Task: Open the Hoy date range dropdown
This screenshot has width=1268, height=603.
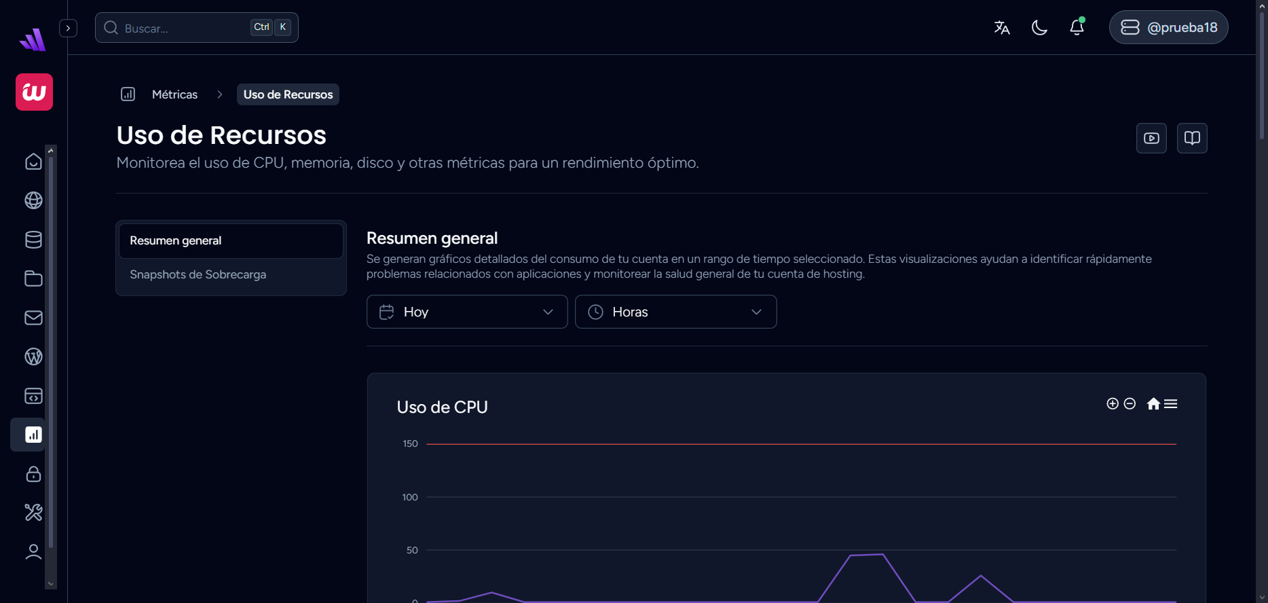Action: click(467, 312)
